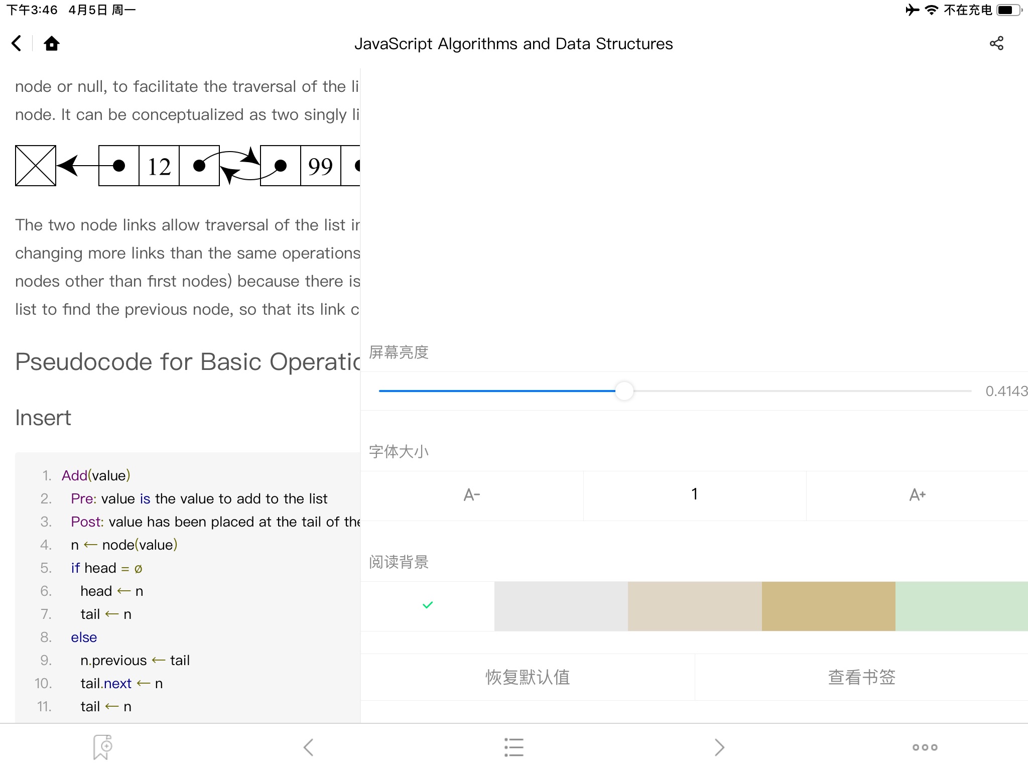Add a bookmark with the bookmark icon
The height and width of the screenshot is (771, 1028).
[102, 747]
